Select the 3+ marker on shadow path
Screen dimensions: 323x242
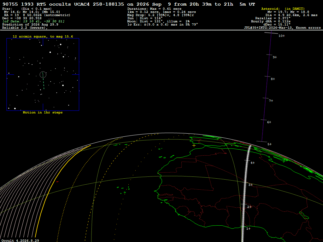coord(250,185)
